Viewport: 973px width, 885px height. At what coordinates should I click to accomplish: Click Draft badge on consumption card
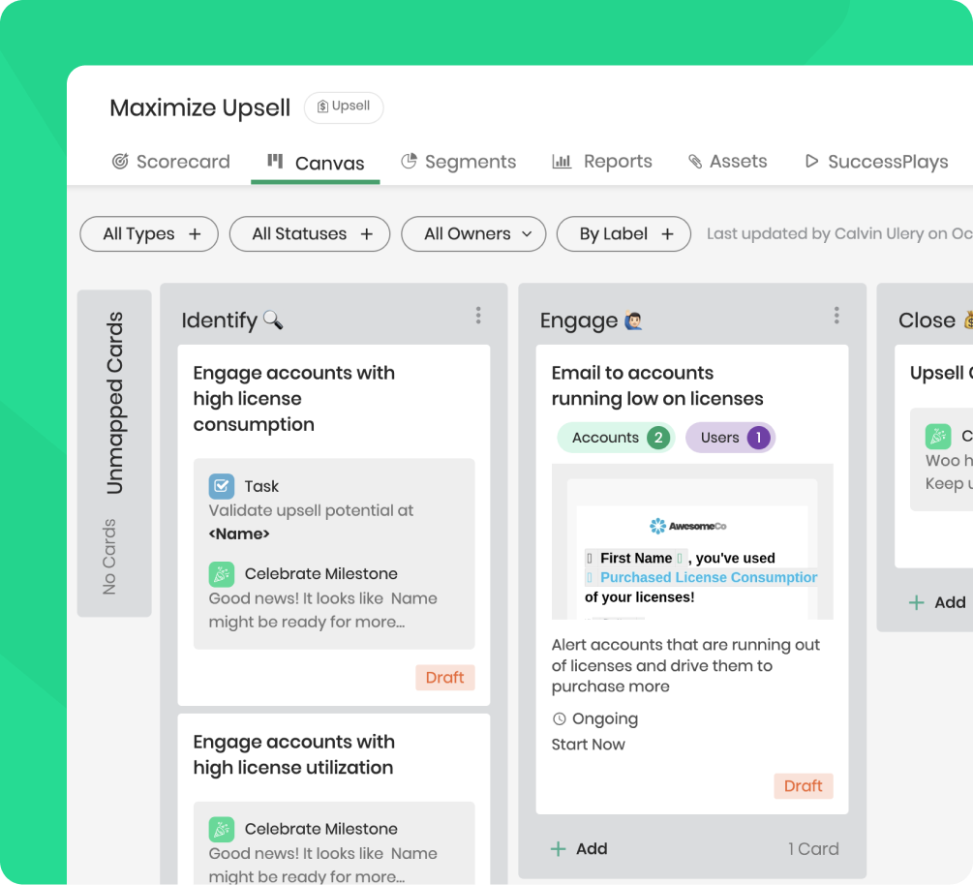(x=445, y=677)
